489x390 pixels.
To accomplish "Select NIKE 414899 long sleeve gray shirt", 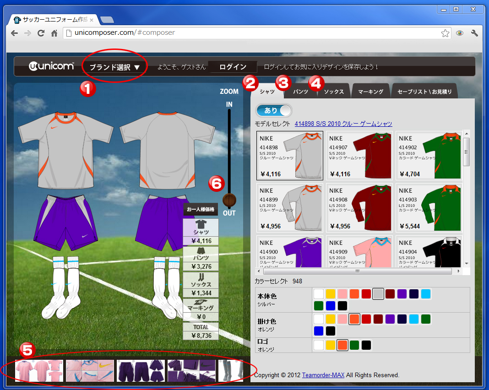I will pyautogui.click(x=290, y=208).
